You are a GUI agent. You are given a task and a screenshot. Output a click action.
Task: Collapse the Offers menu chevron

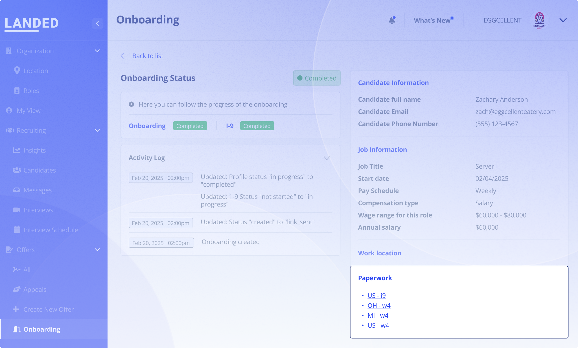point(97,250)
